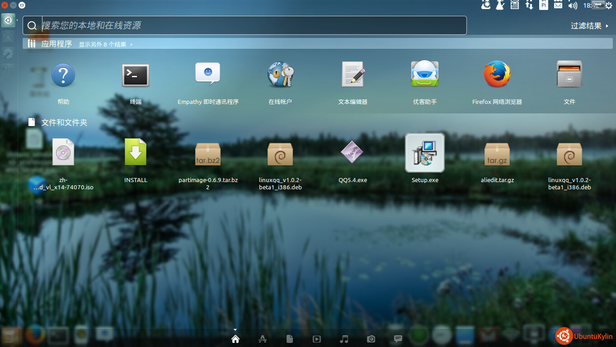Launch Firefox 网络浏览器
Image resolution: width=616 pixels, height=347 pixels.
(x=497, y=75)
